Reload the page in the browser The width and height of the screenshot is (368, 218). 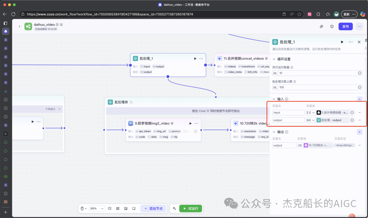click(x=13, y=14)
